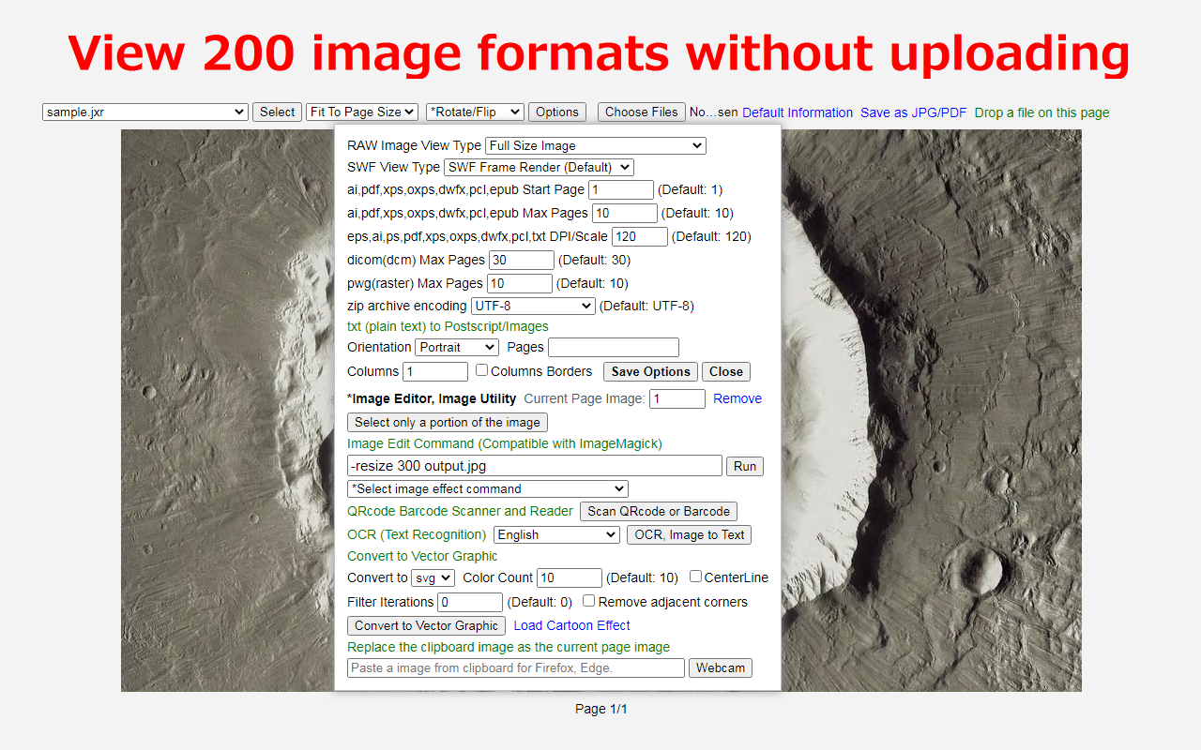Open the image effect command dropdown
Image resolution: width=1201 pixels, height=750 pixels.
tap(487, 488)
